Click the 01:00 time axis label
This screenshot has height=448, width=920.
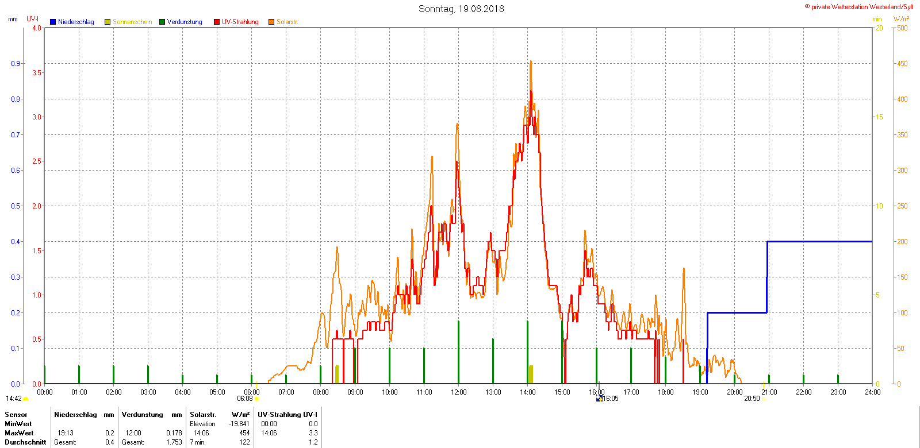pyautogui.click(x=79, y=392)
